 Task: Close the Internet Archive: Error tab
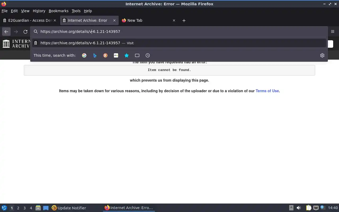(114, 20)
